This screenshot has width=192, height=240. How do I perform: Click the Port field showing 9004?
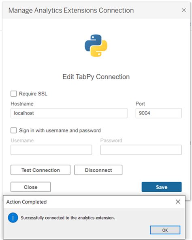158,113
